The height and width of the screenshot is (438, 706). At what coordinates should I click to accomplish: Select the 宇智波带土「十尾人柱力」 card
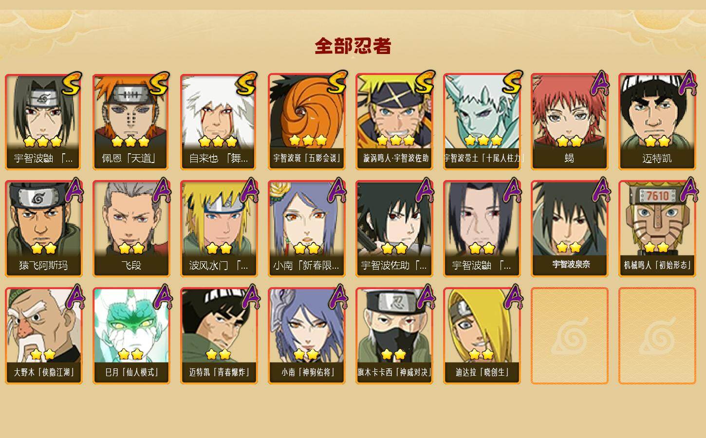(x=482, y=122)
